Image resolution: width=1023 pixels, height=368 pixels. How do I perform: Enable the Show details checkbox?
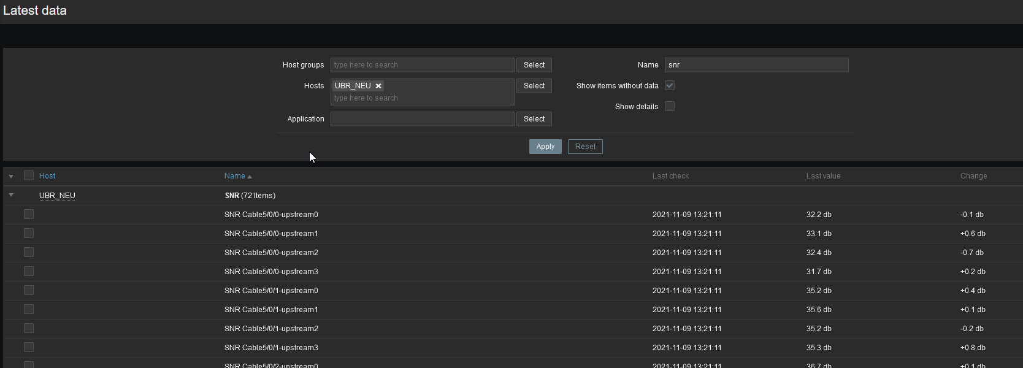(670, 106)
